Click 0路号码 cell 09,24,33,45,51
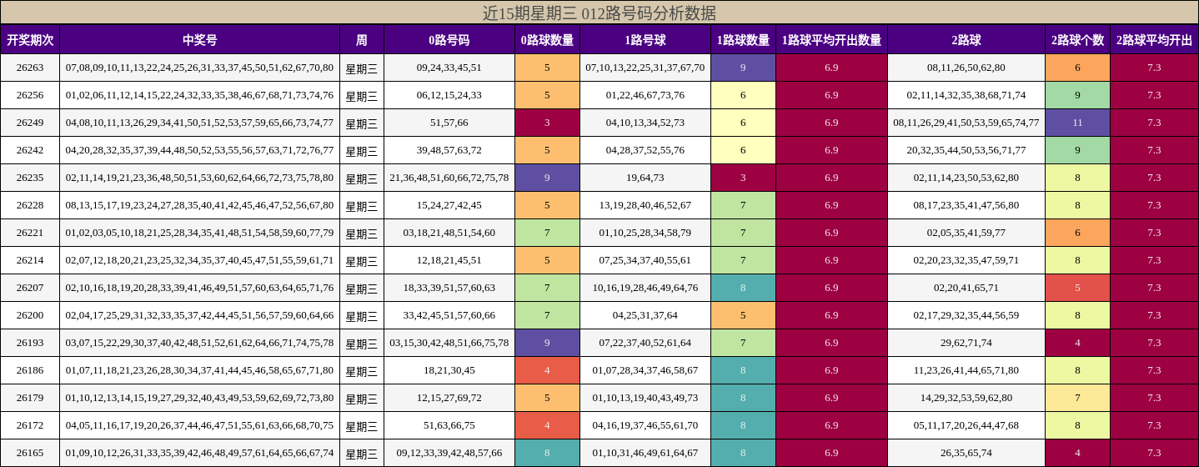This screenshot has height=467, width=1199. point(449,68)
